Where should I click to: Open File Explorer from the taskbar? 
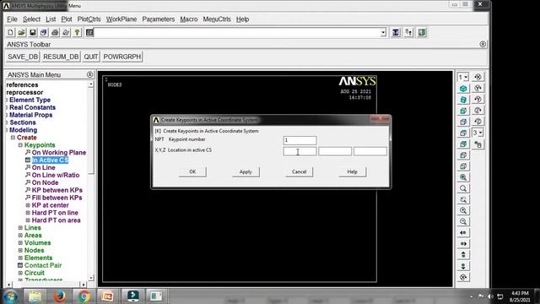point(35,296)
